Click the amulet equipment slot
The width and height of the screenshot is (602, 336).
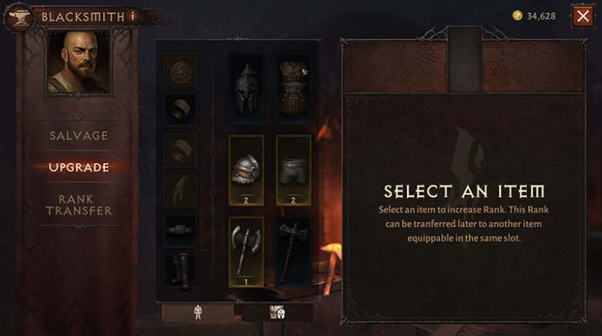(180, 70)
